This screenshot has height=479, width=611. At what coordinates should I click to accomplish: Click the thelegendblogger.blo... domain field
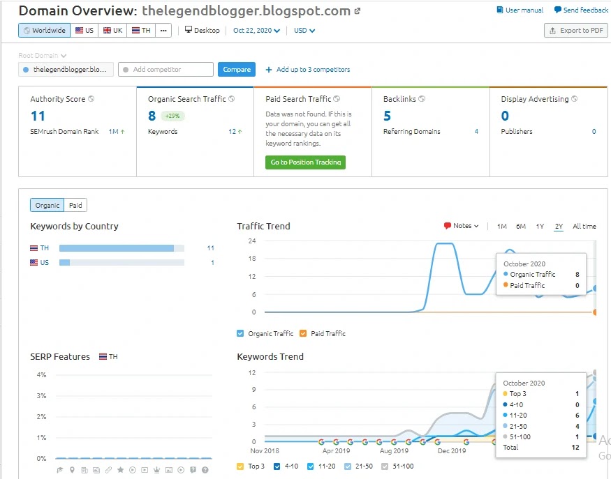pos(66,69)
